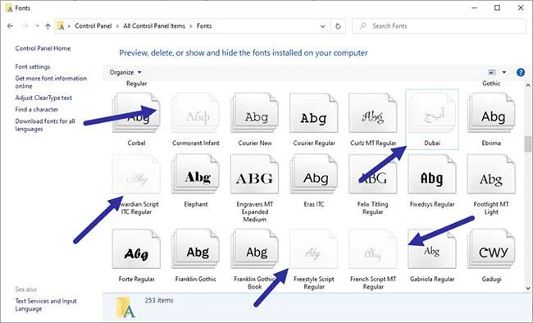
Task: Select the Cormorant Infant font icon
Action: 195,113
